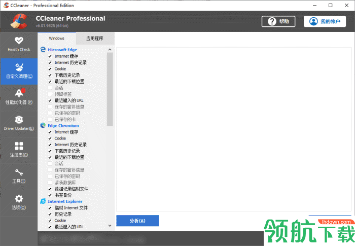The height and width of the screenshot is (246, 355).
Task: Open the 工具 wrench icon
Action: (x=19, y=172)
